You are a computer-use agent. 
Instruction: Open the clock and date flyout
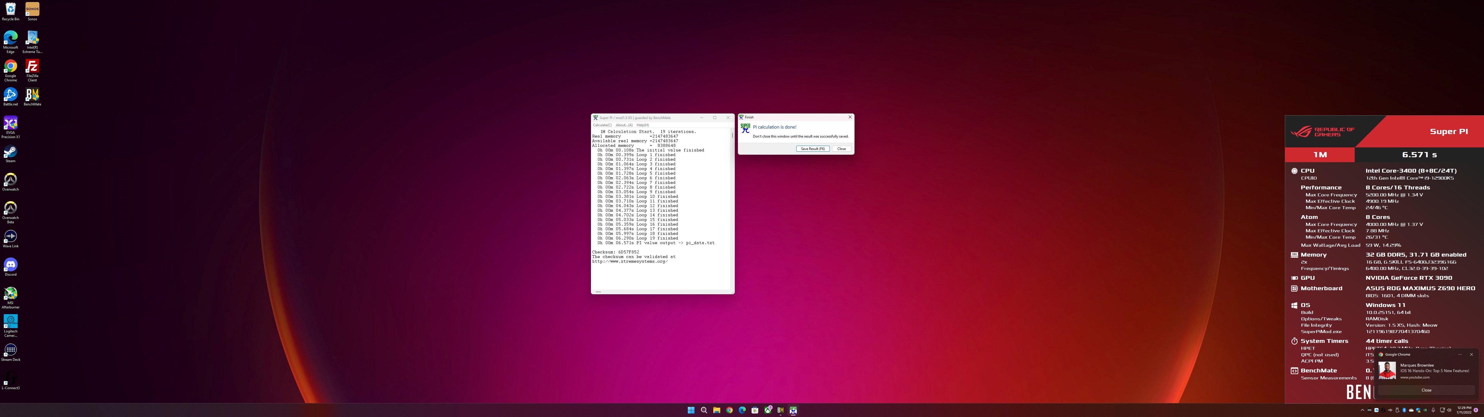click(x=1464, y=410)
